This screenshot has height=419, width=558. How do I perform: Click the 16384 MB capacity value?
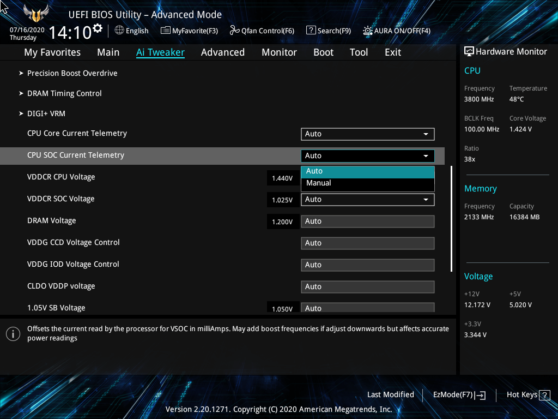tap(525, 217)
